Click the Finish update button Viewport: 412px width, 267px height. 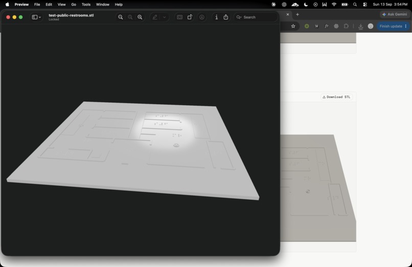(391, 26)
